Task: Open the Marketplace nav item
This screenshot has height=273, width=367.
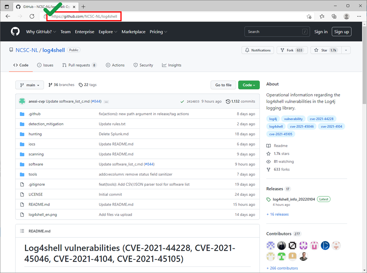Action: tap(133, 32)
